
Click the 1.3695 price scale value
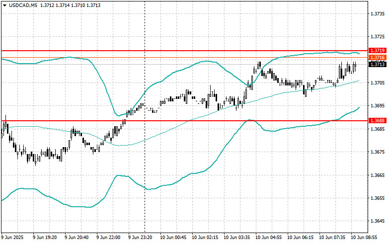point(378,106)
